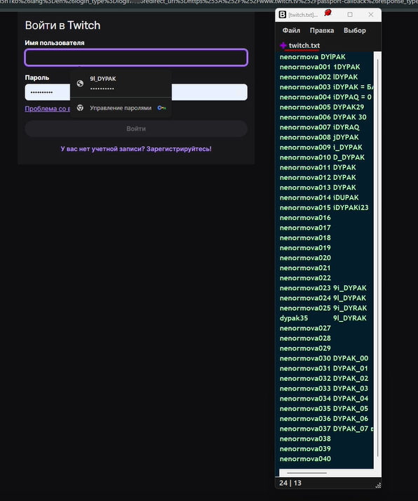Open the Проблема со входом link

point(48,109)
